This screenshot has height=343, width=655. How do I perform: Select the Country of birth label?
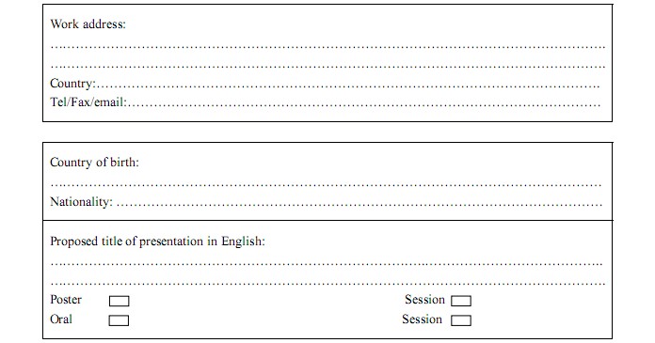click(x=94, y=163)
